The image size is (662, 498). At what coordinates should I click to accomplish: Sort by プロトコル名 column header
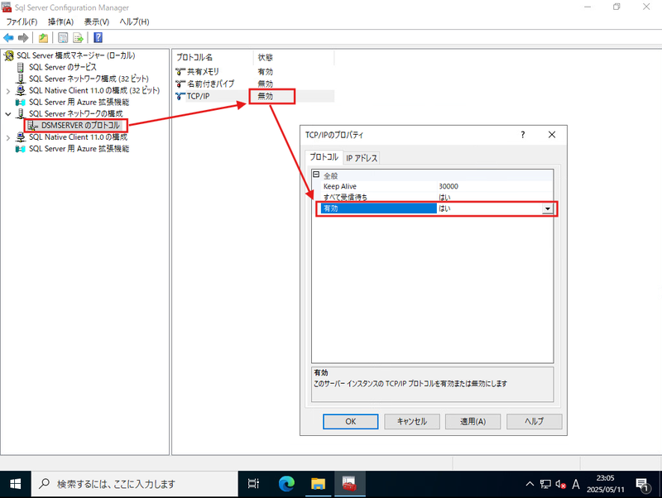(213, 57)
